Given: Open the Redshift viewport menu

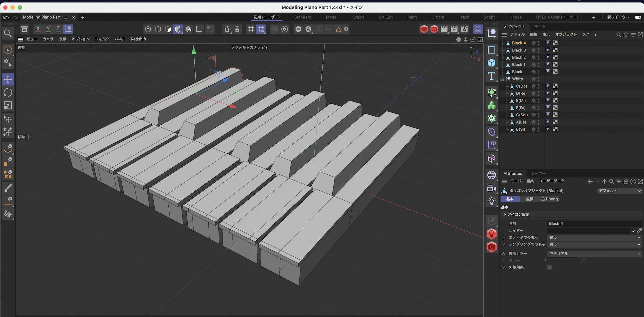Looking at the screenshot, I should [138, 39].
